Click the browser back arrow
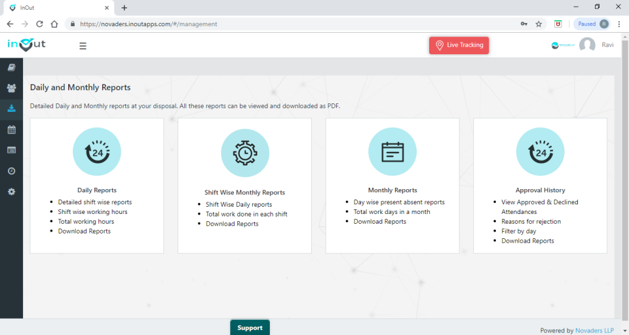 pos(10,24)
